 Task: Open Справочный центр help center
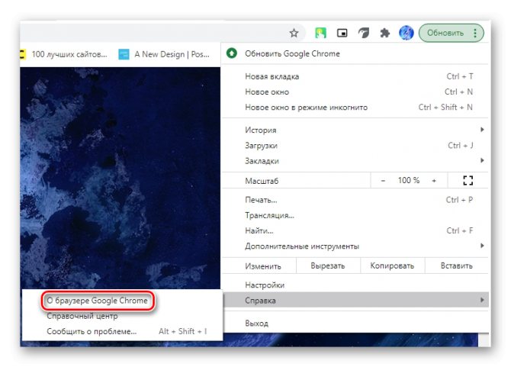[x=82, y=316]
